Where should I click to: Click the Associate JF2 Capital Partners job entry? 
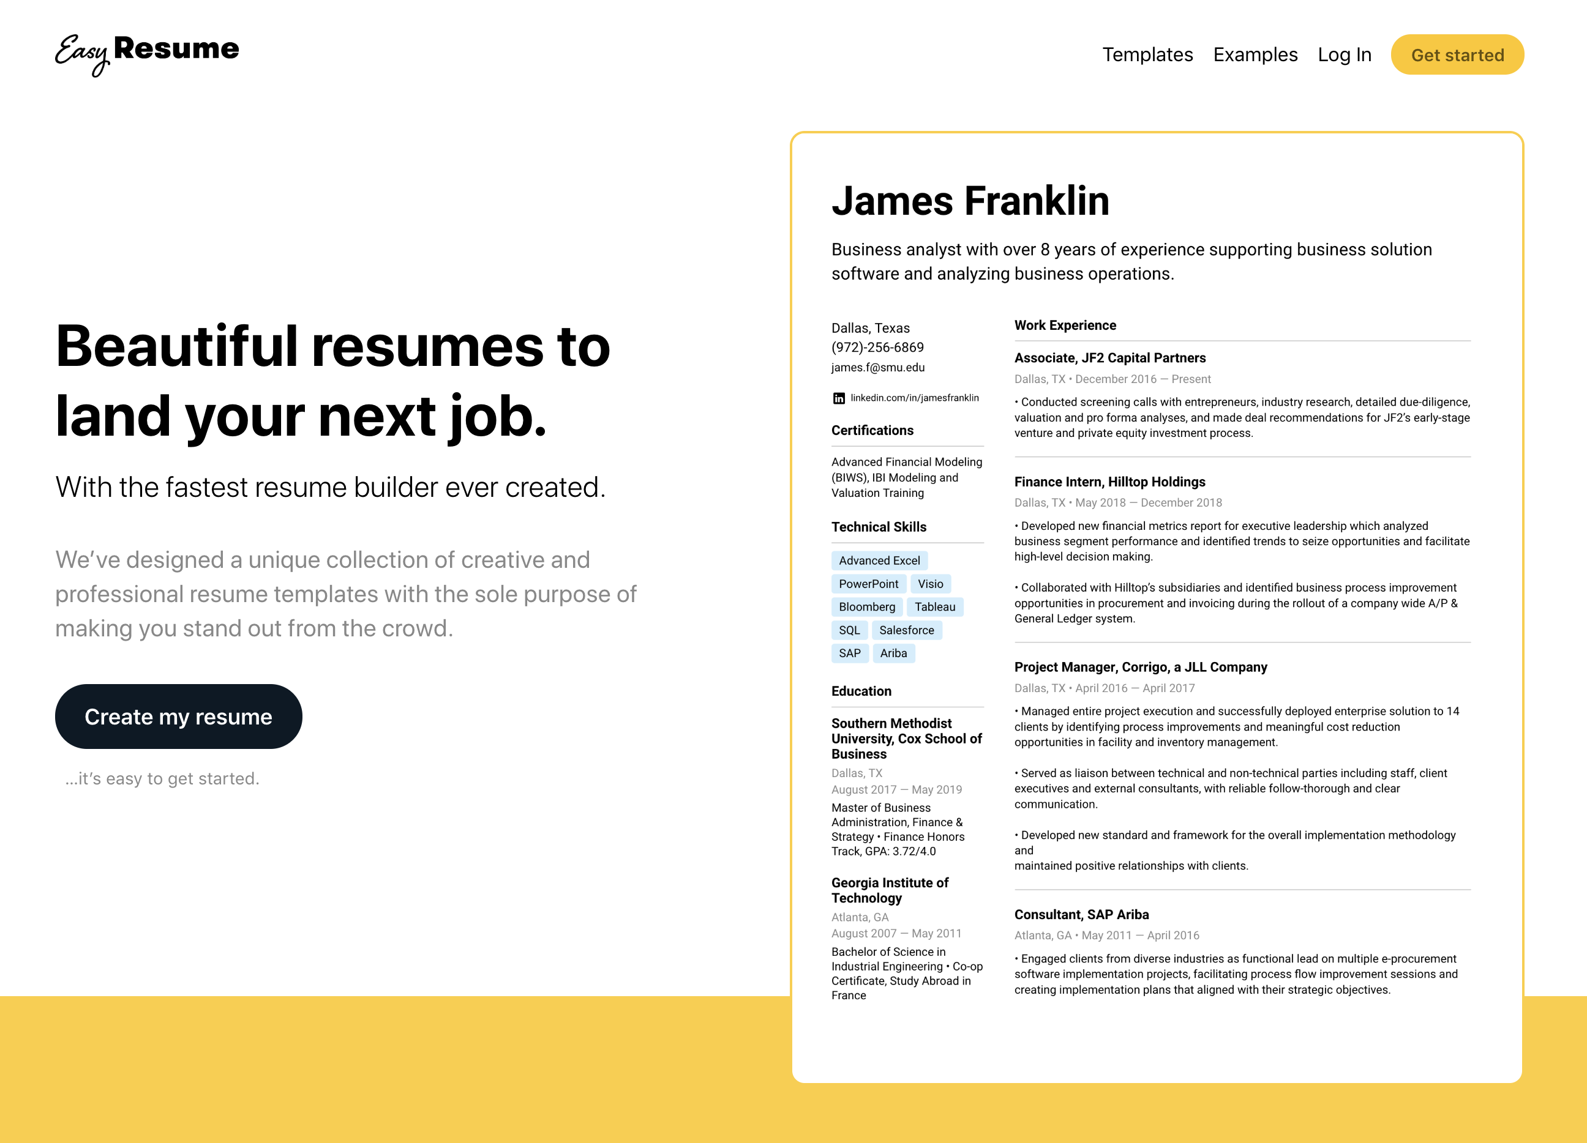point(1109,359)
